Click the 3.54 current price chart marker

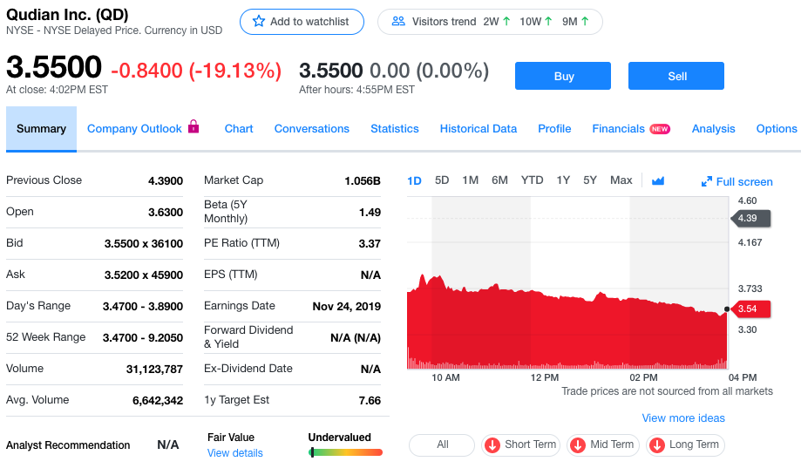coord(750,309)
